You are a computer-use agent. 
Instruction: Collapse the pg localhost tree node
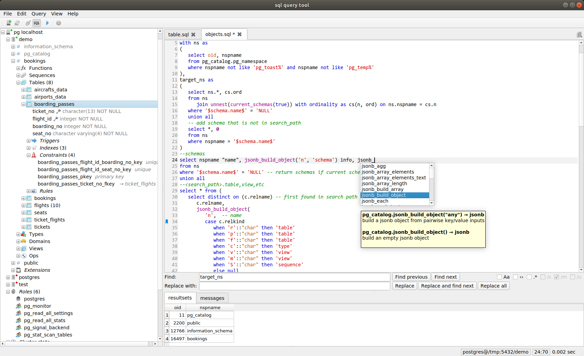tap(3, 32)
